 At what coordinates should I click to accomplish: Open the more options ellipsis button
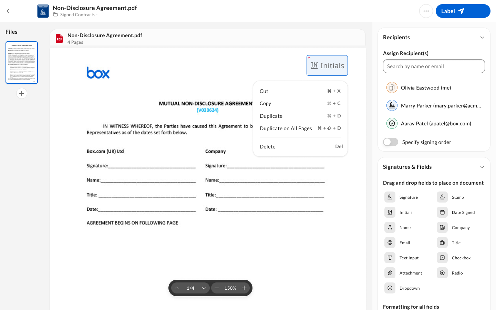(x=426, y=11)
